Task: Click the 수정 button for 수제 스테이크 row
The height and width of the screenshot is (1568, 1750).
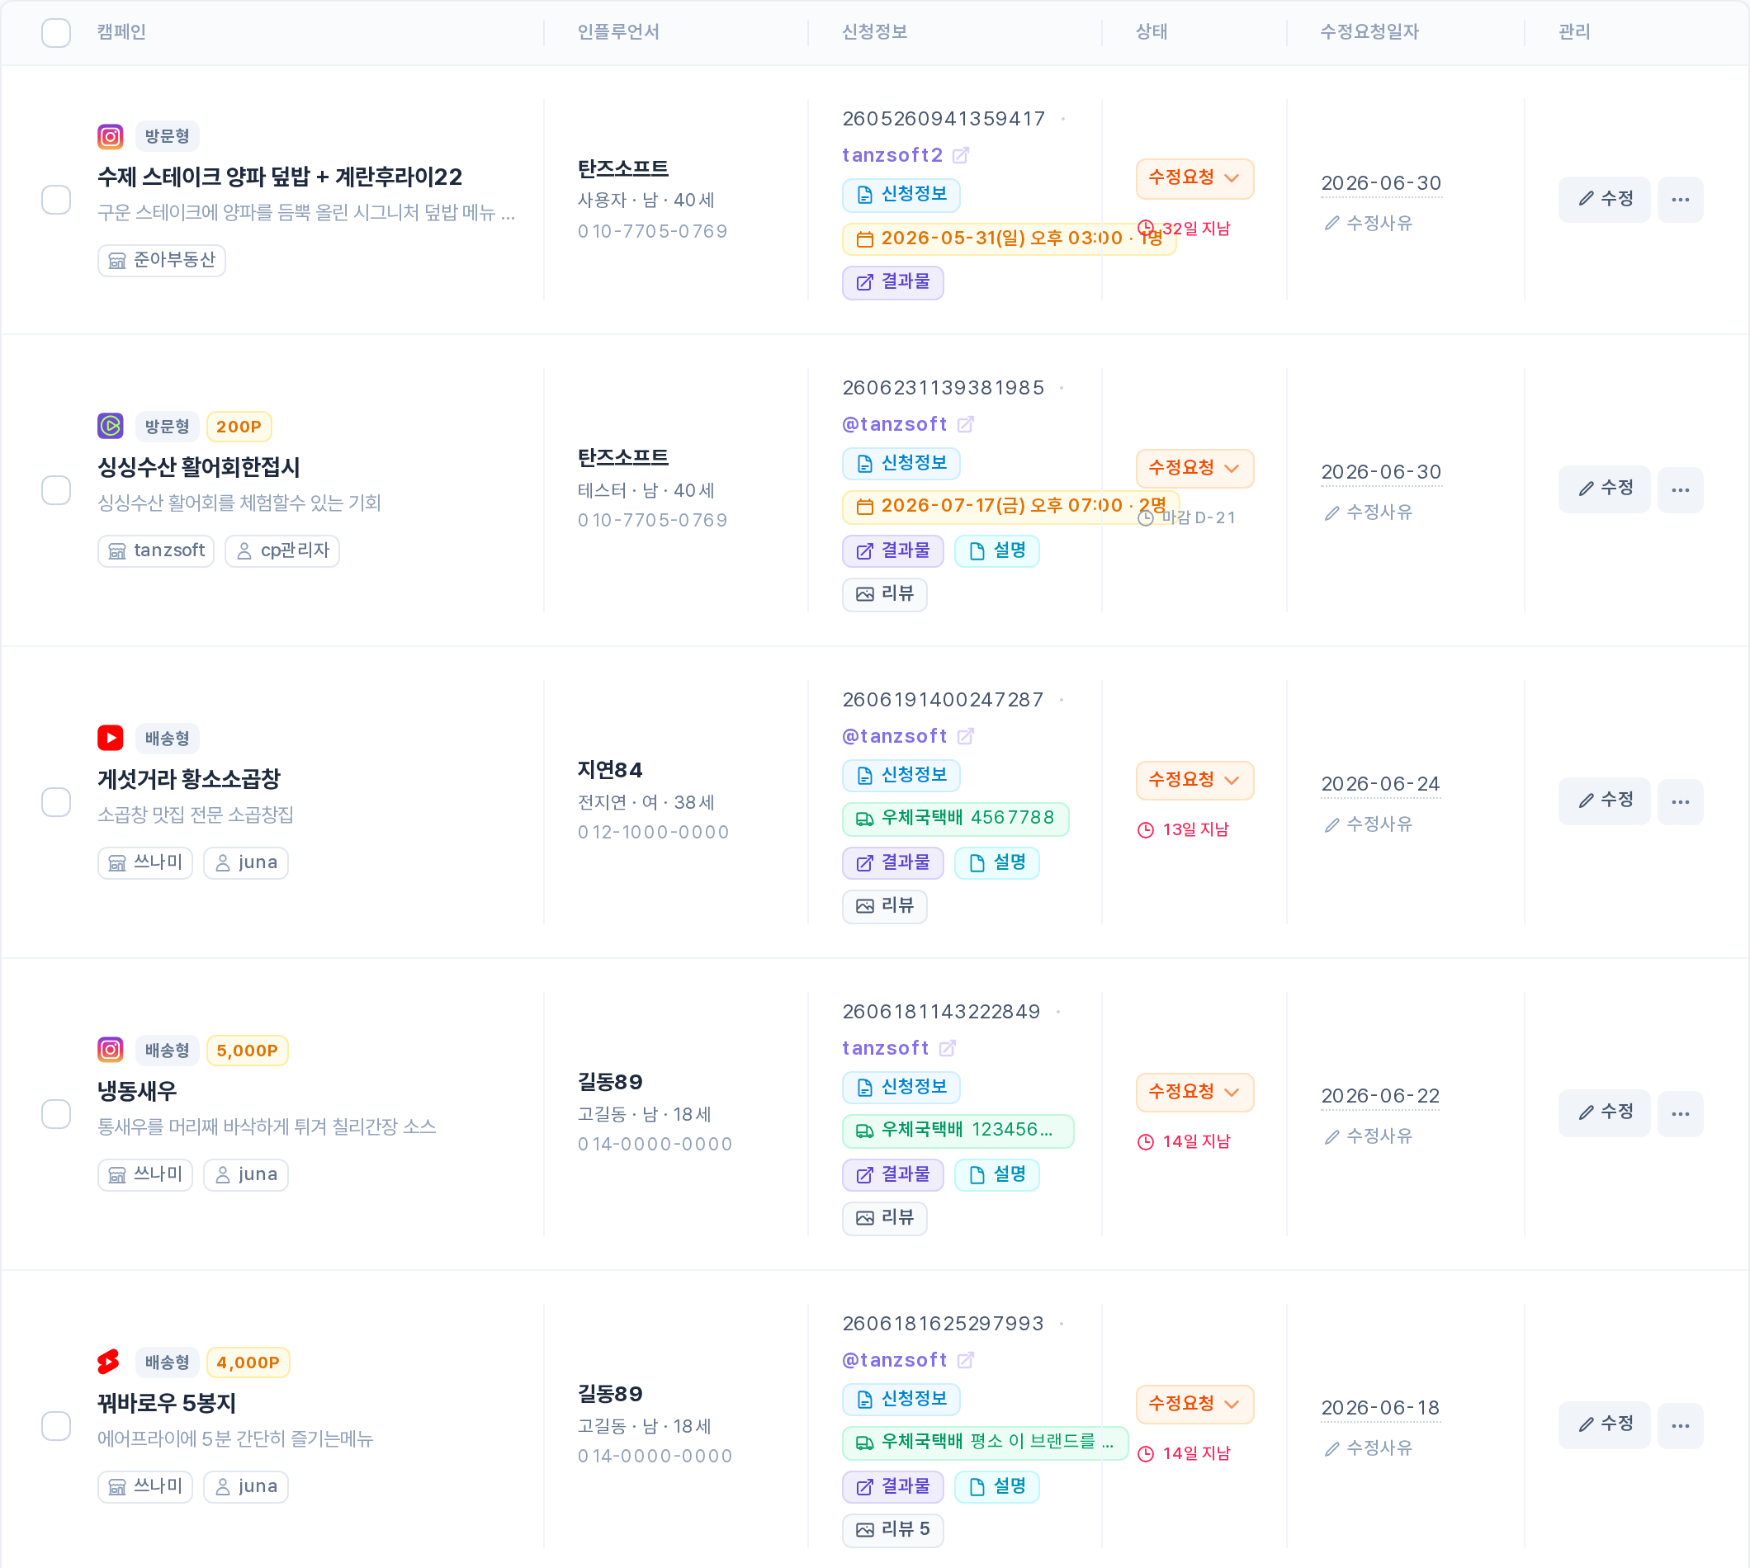Action: click(x=1604, y=199)
